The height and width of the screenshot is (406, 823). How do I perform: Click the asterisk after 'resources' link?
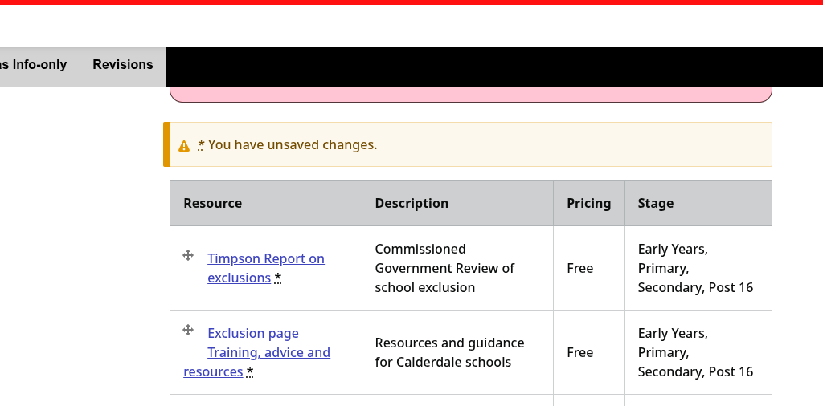pyautogui.click(x=250, y=372)
